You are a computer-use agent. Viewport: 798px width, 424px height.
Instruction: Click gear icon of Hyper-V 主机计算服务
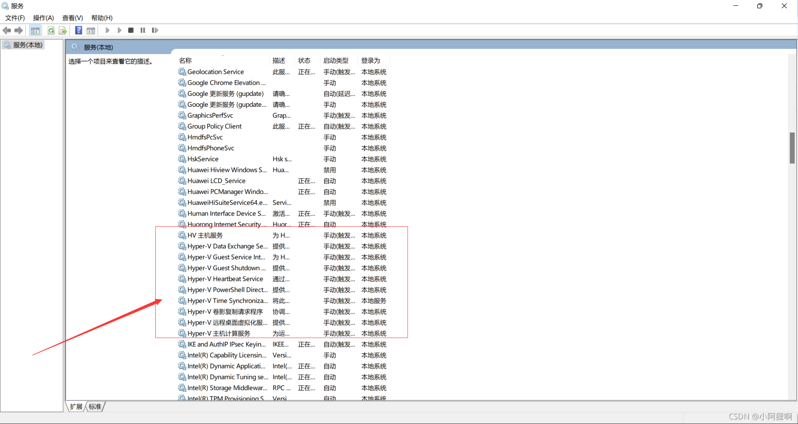[x=182, y=333]
